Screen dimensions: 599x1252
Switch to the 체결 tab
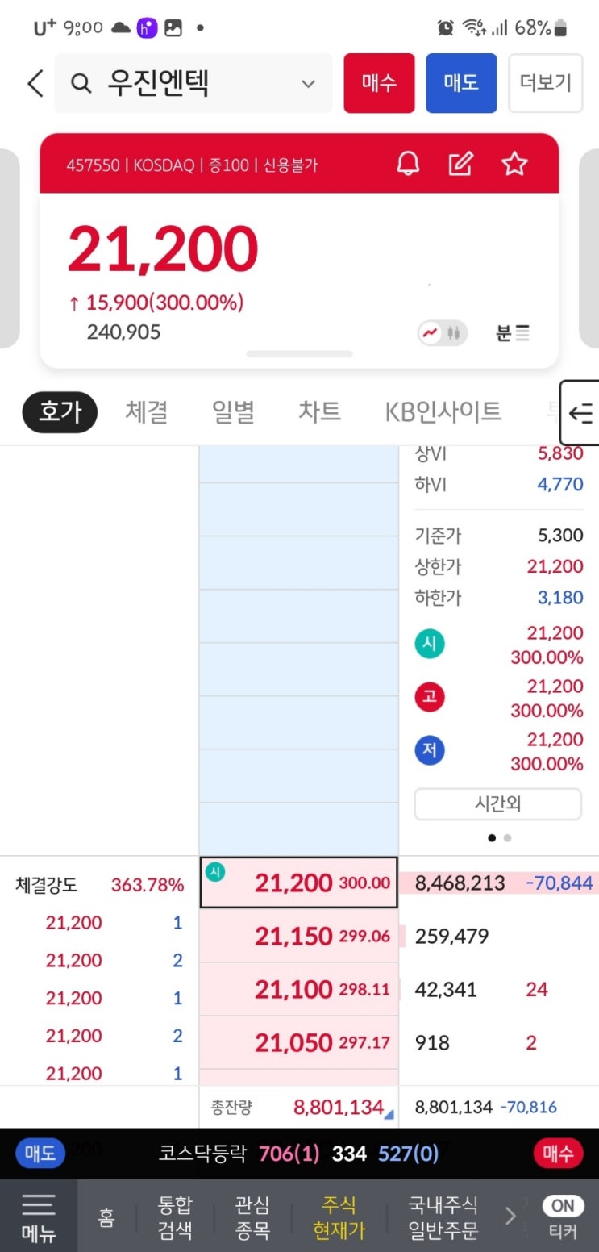[147, 412]
